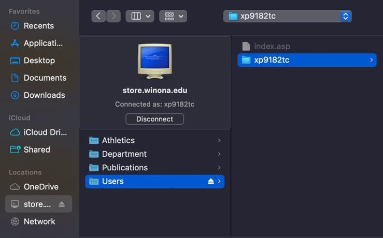Expand the Department folder chevron
This screenshot has height=238, width=383.
(x=219, y=154)
